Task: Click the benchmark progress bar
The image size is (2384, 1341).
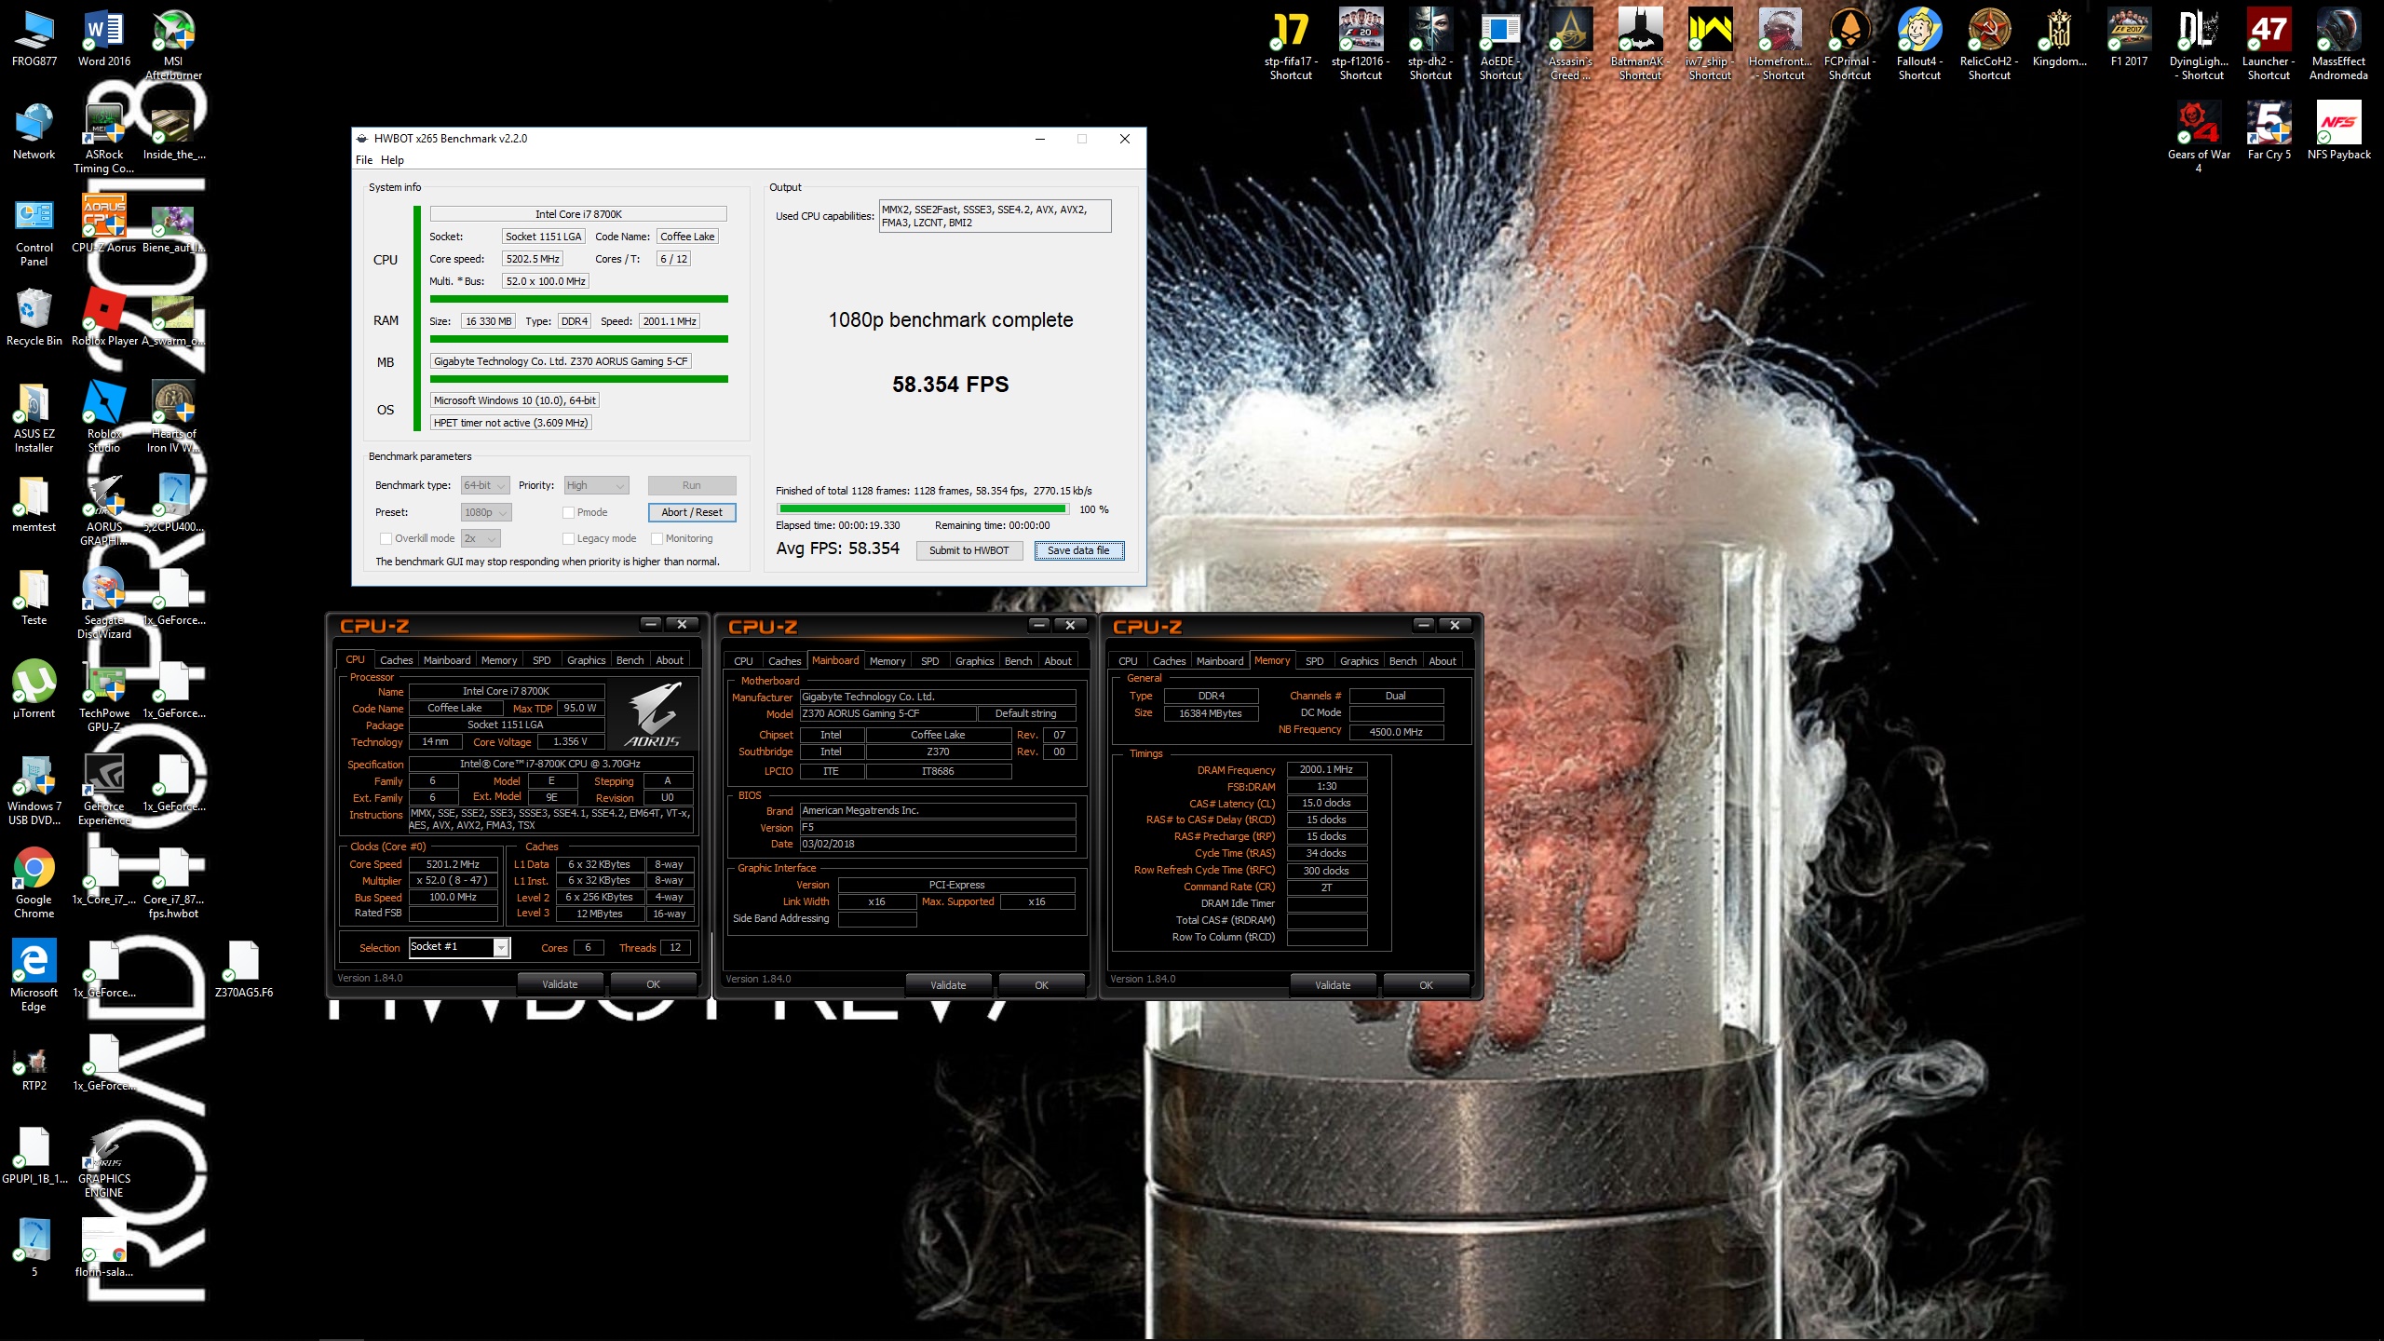Action: click(923, 509)
